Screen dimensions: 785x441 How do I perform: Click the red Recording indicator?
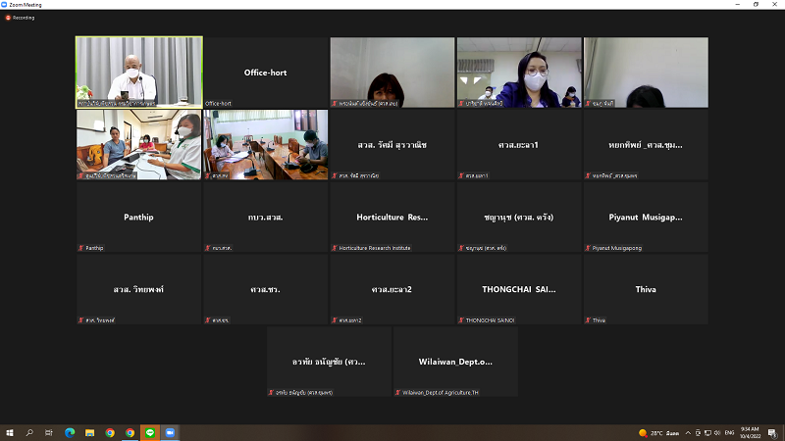pyautogui.click(x=21, y=18)
